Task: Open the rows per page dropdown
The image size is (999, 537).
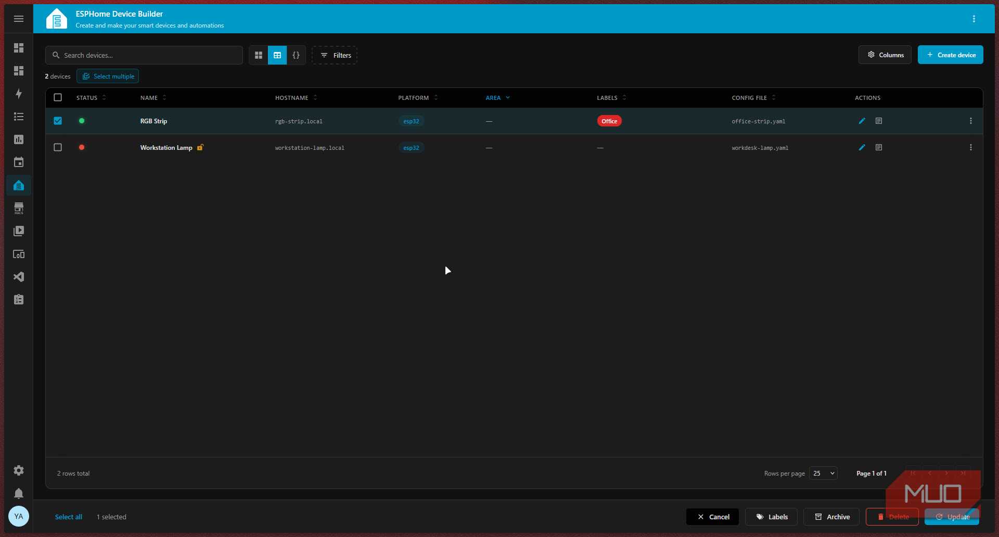Action: (823, 473)
